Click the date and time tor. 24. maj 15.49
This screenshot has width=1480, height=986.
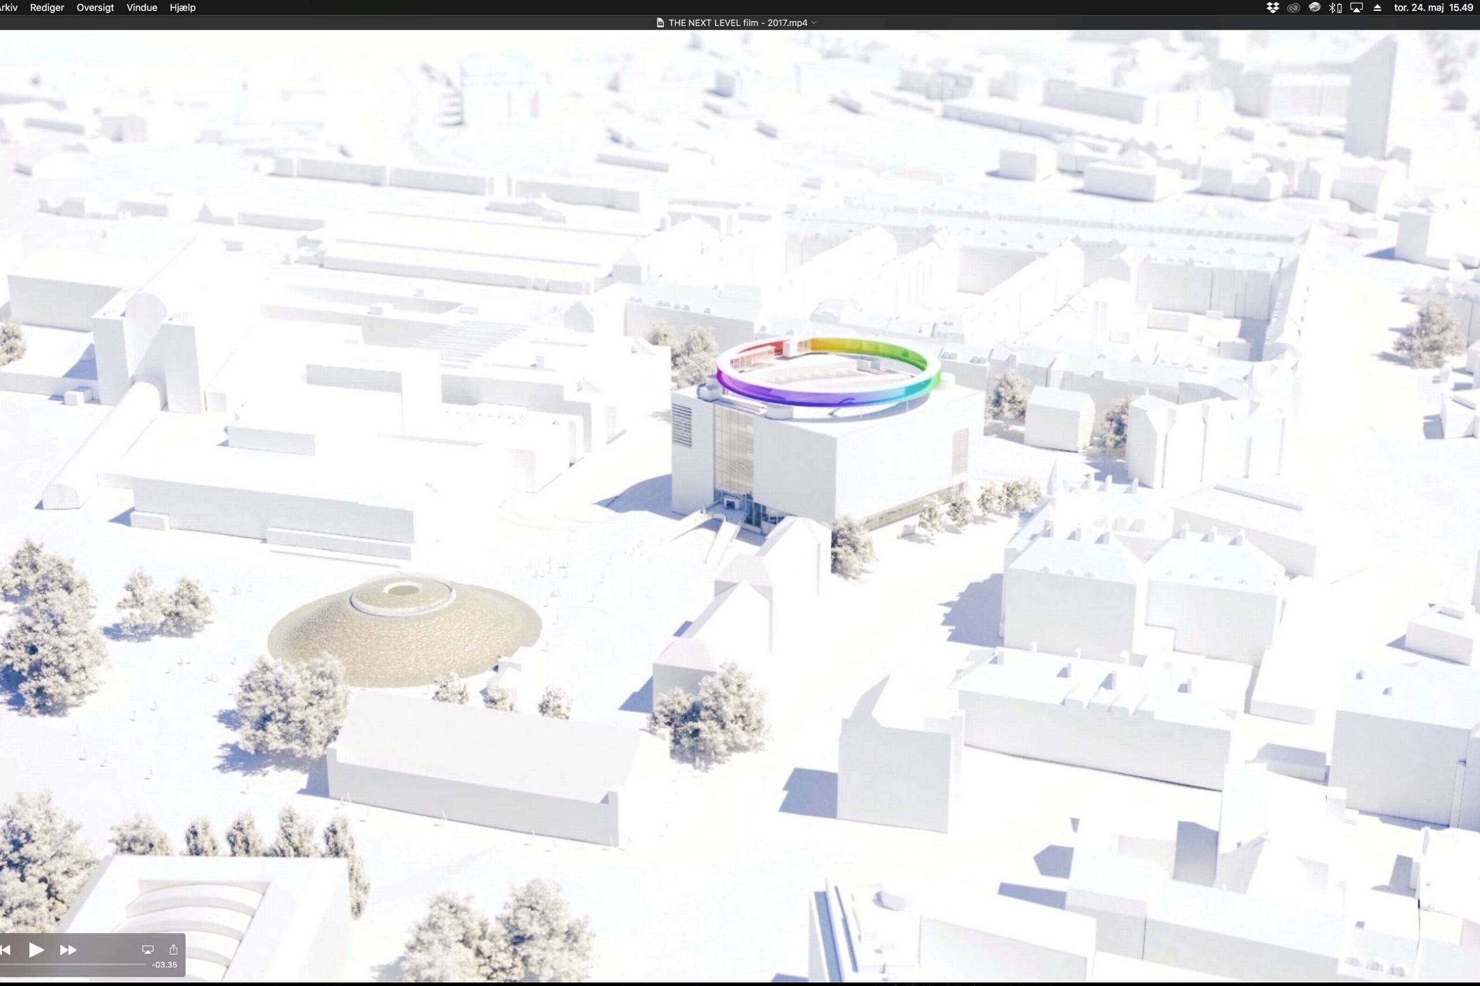coord(1433,8)
